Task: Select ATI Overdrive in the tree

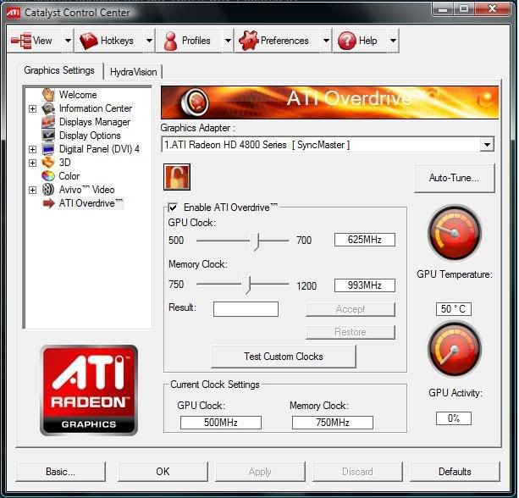Action: coord(91,203)
